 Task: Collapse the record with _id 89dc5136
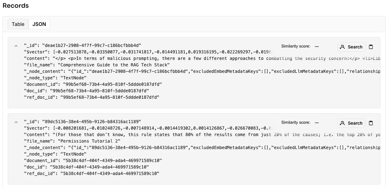tap(16, 123)
